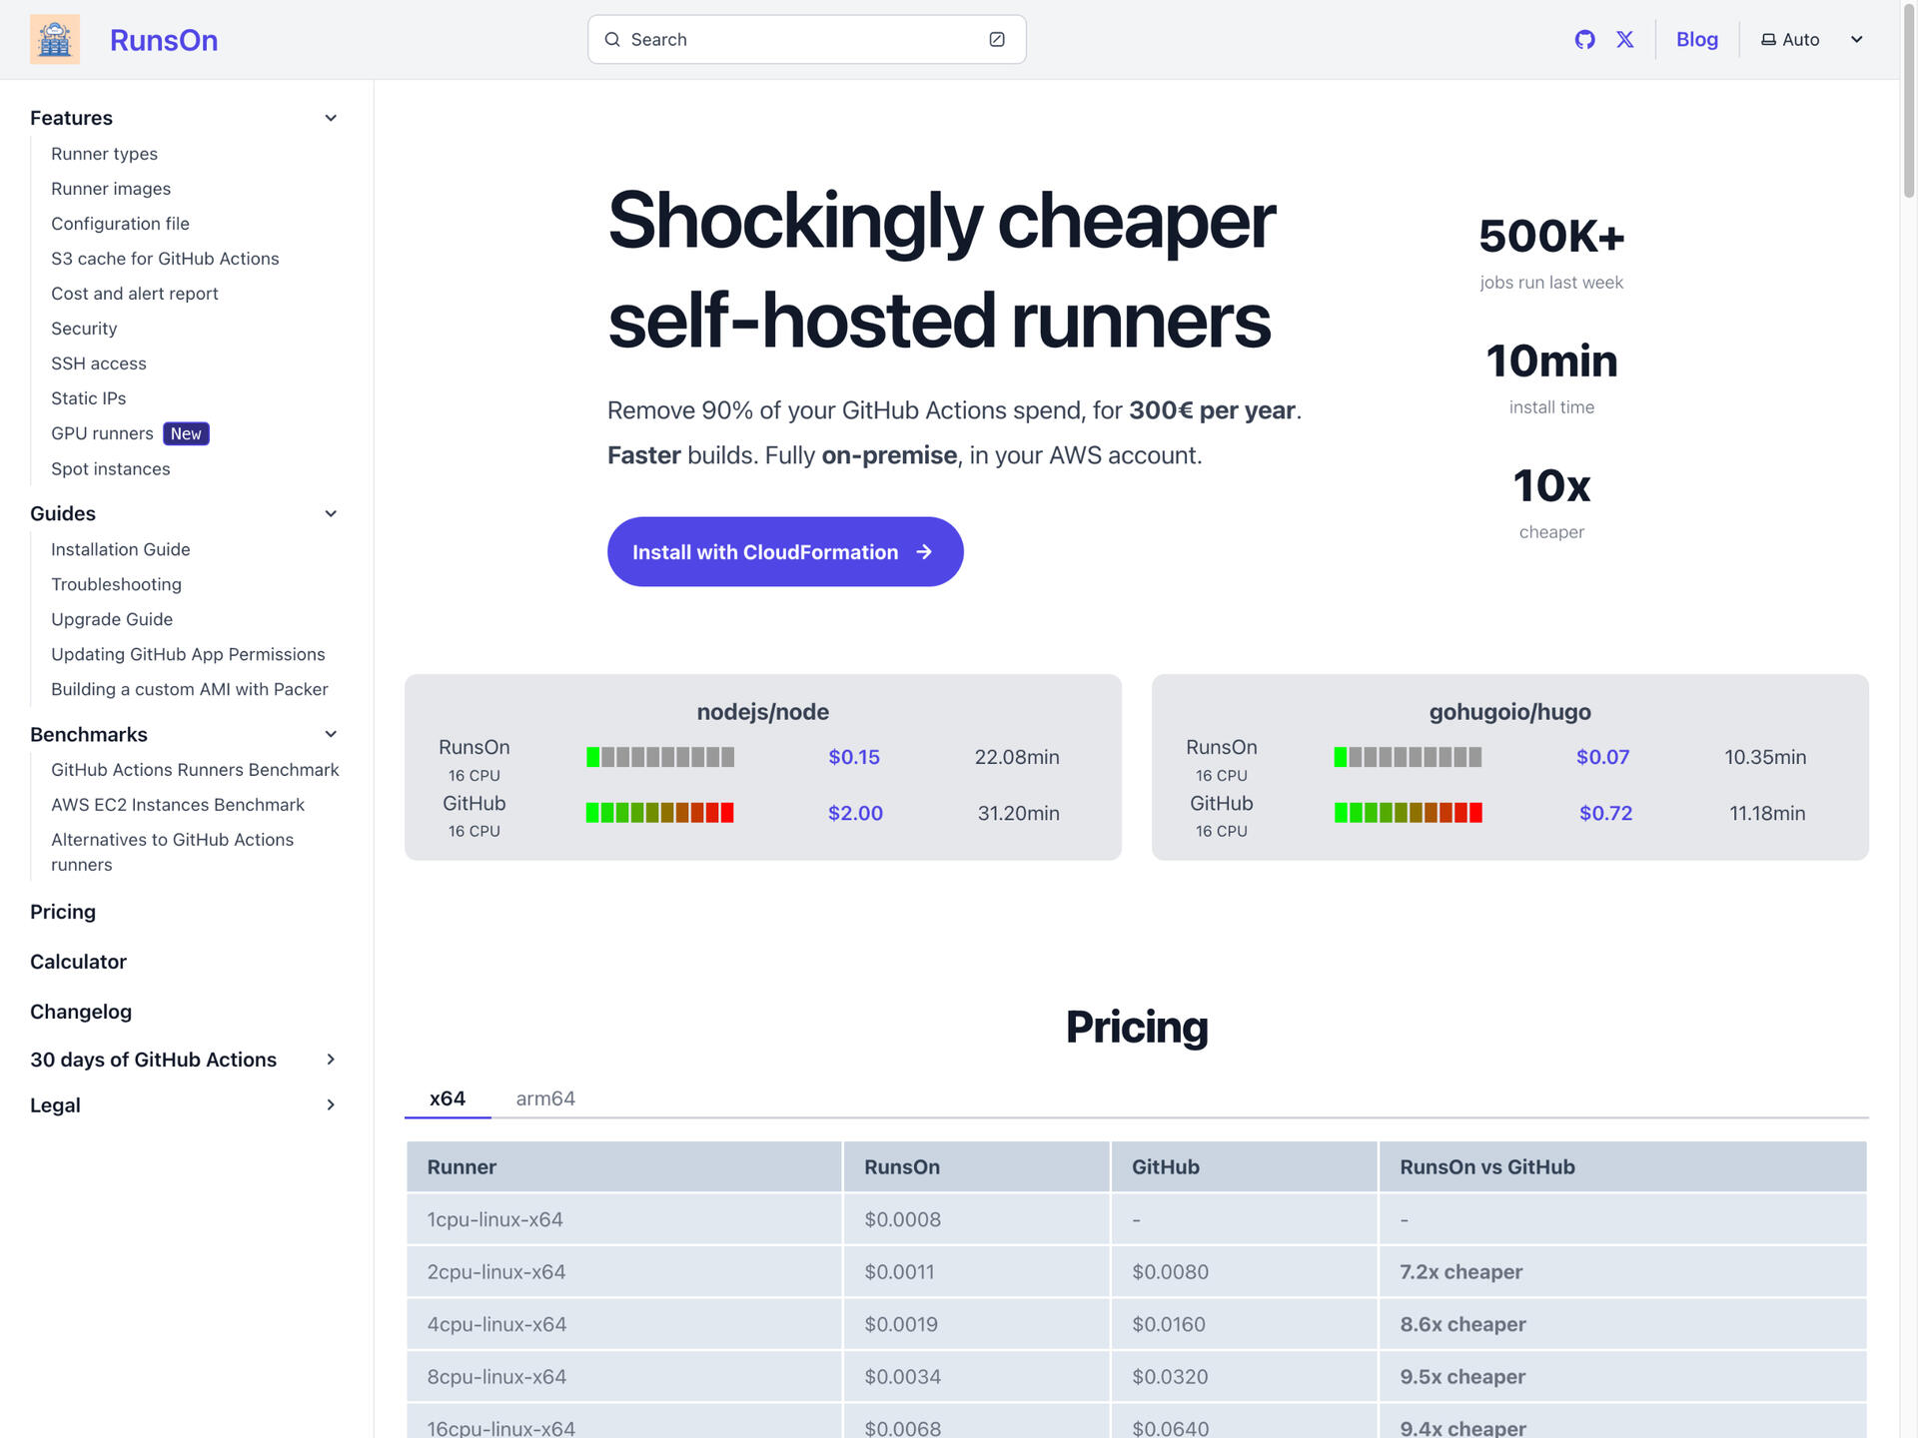The height and width of the screenshot is (1438, 1918).
Task: Click the RunsOn cost bar for nodejs/node
Action: 661,756
